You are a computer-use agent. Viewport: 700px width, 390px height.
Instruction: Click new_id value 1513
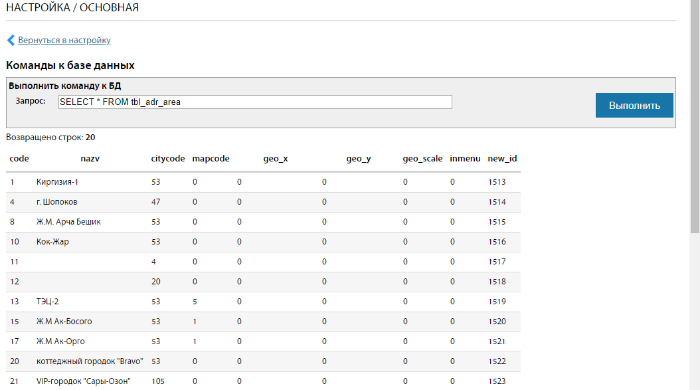pyautogui.click(x=497, y=182)
